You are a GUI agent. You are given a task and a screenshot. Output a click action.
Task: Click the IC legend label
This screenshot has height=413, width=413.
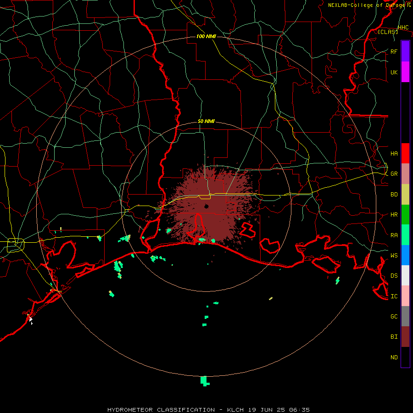[394, 296]
